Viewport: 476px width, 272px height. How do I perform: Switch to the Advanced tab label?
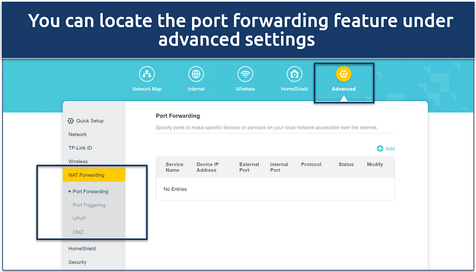344,89
